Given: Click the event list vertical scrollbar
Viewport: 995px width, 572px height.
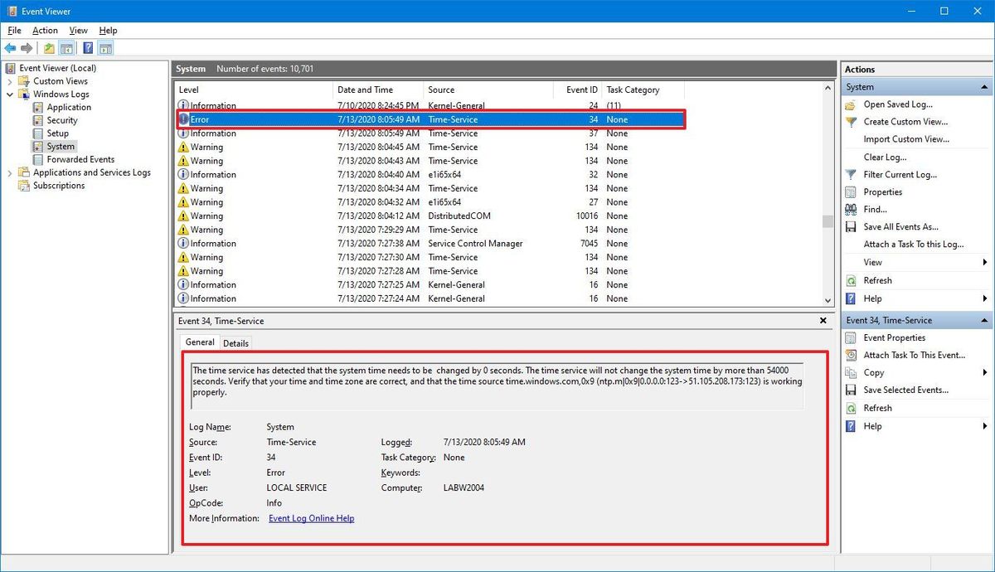Looking at the screenshot, I should coord(826,221).
